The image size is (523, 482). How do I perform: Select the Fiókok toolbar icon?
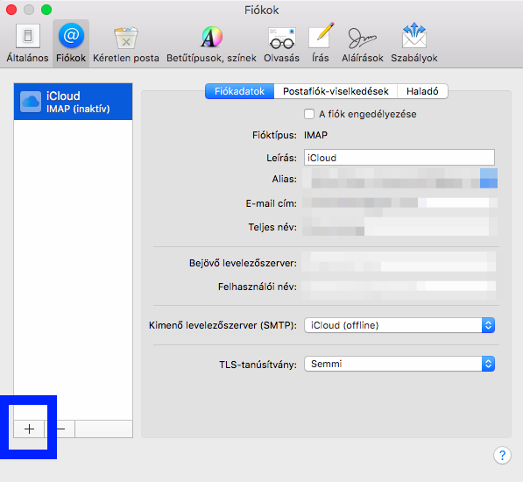tap(71, 43)
